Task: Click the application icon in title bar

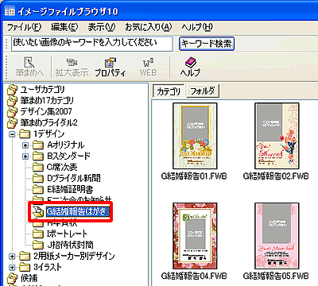Action: pyautogui.click(x=10, y=11)
